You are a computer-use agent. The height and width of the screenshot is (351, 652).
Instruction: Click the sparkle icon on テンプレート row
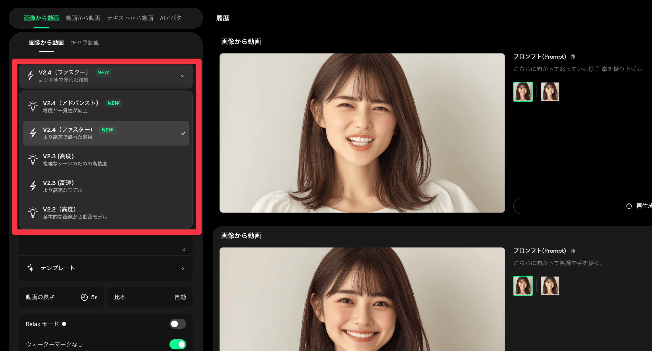31,268
